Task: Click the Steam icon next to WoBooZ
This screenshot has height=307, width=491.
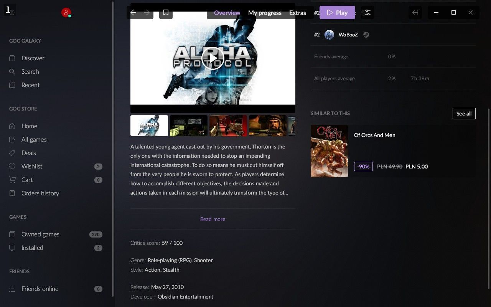Action: point(366,35)
